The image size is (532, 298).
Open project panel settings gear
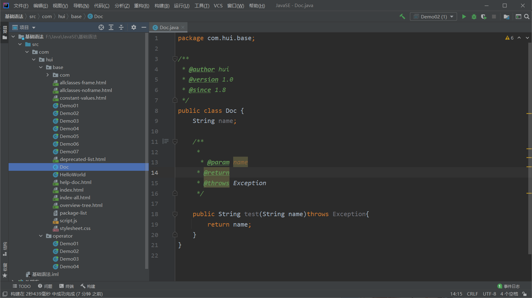pyautogui.click(x=134, y=27)
